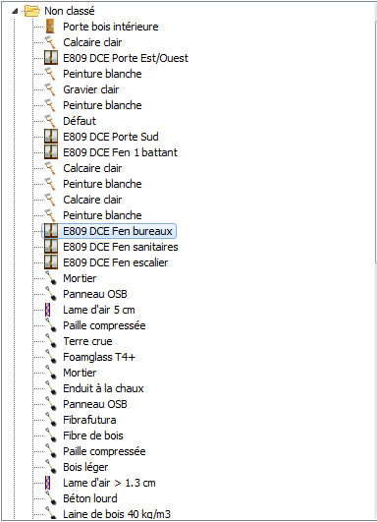The image size is (377, 522).
Task: Click the Non classé open-folder icon
Action: click(32, 11)
